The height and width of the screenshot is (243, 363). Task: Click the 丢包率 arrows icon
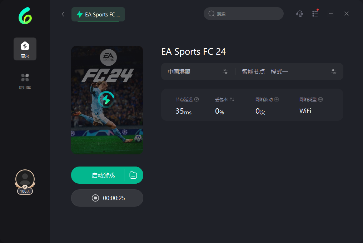(232, 100)
